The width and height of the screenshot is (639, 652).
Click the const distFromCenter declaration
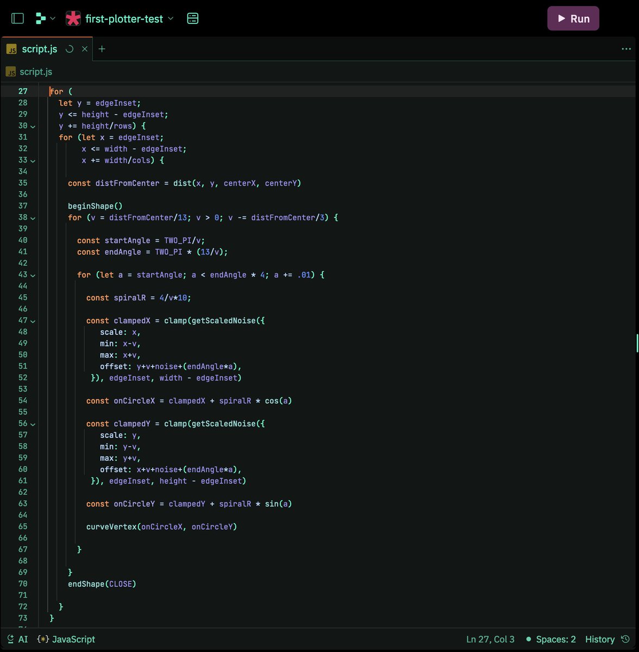[x=184, y=183]
